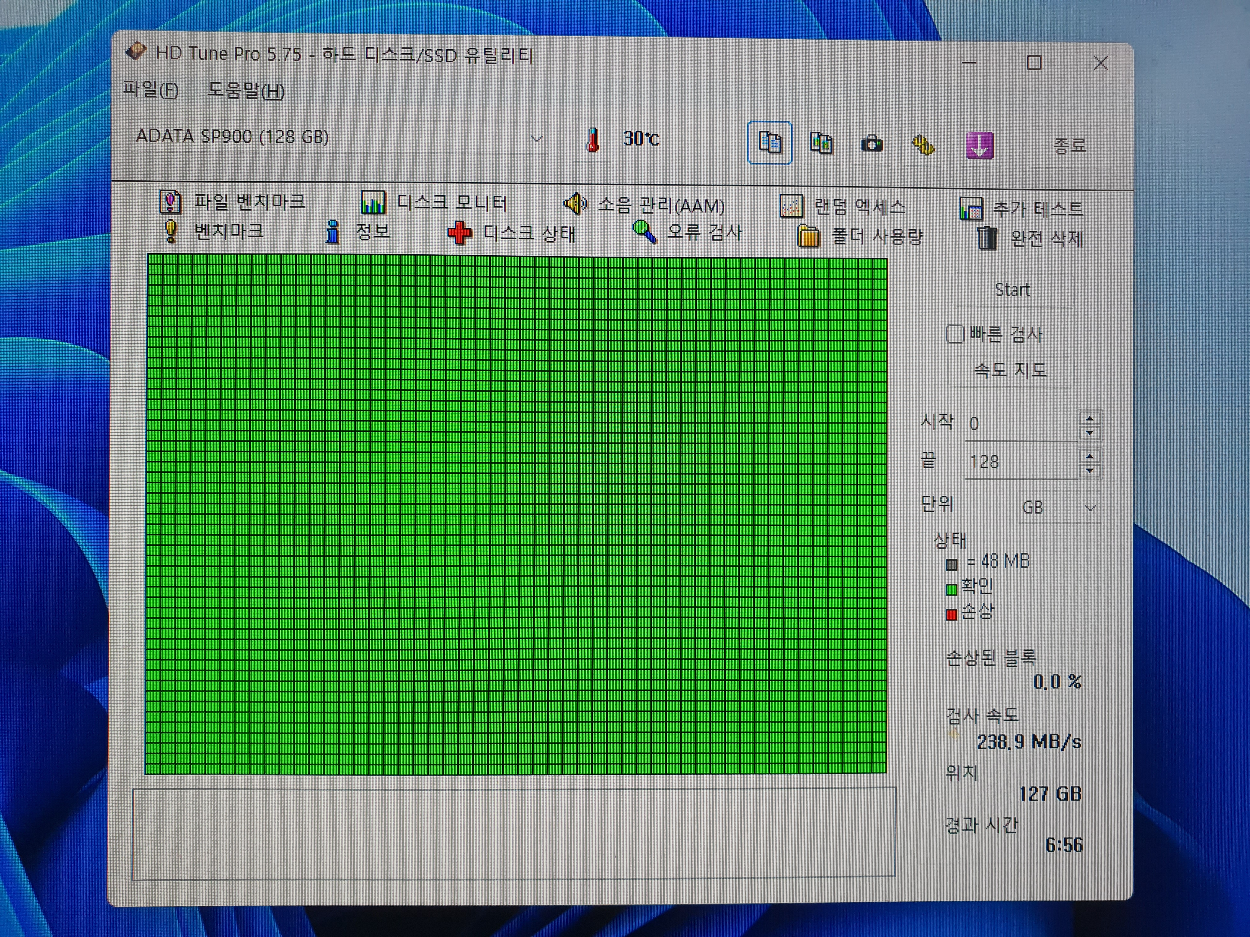This screenshot has width=1250, height=937.
Task: Select the 오류 검사 tab
Action: 687,232
